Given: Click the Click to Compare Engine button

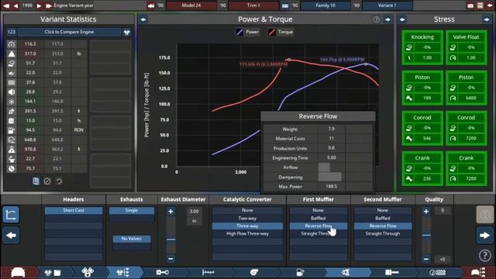Looking at the screenshot, I should (69, 32).
